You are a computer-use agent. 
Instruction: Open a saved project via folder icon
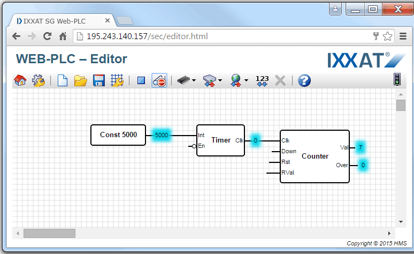click(x=81, y=80)
